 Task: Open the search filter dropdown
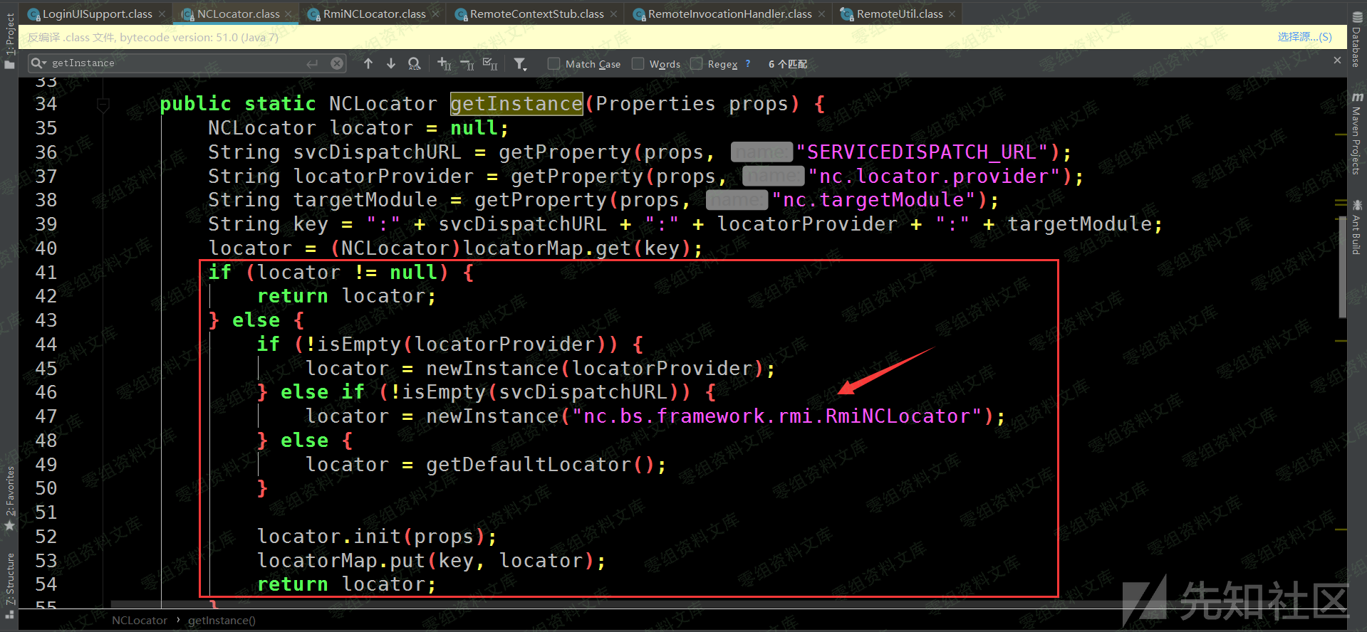[521, 64]
